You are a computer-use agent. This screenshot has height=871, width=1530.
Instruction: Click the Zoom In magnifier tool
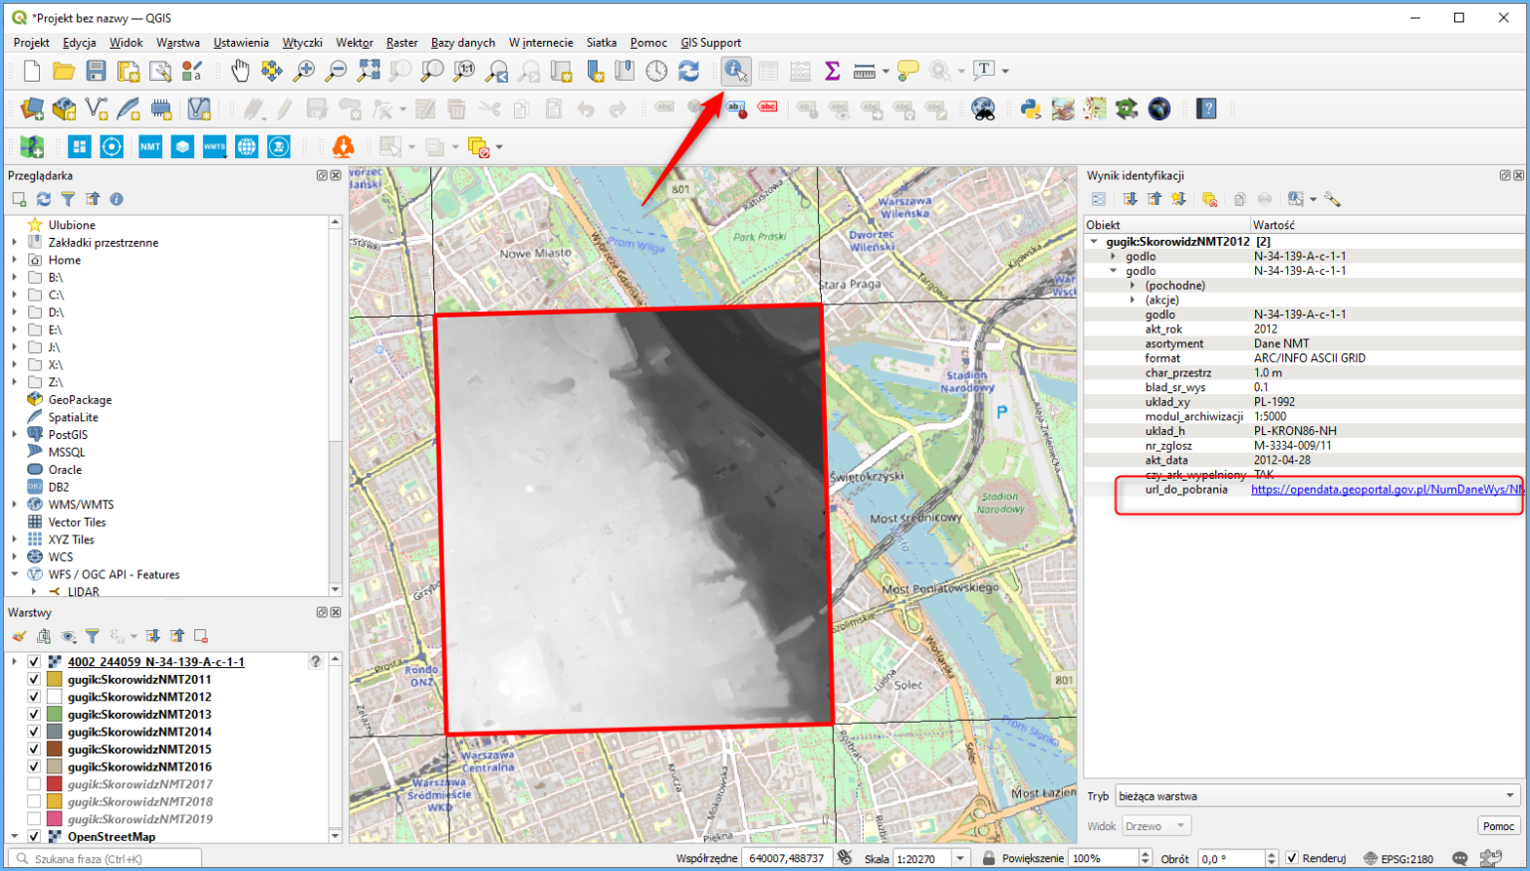[x=303, y=70]
